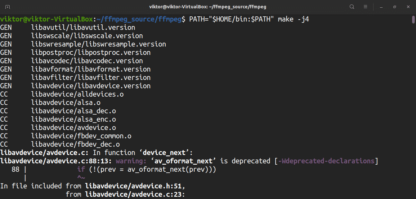Minimize the terminal window
The height and width of the screenshot is (199, 416).
381,7
